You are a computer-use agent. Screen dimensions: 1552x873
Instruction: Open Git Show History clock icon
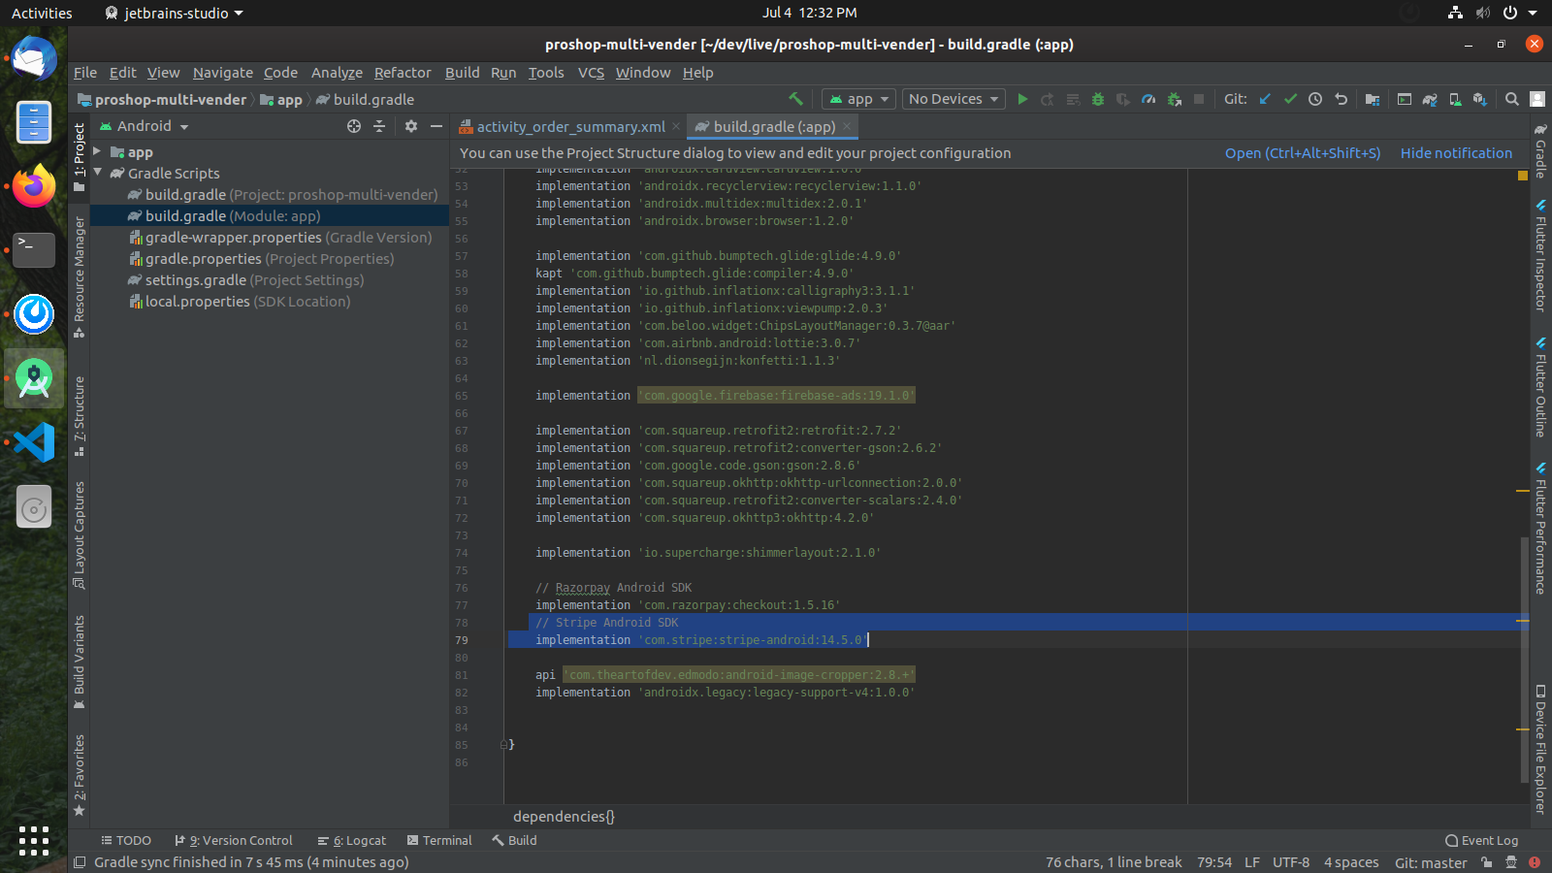click(x=1315, y=99)
